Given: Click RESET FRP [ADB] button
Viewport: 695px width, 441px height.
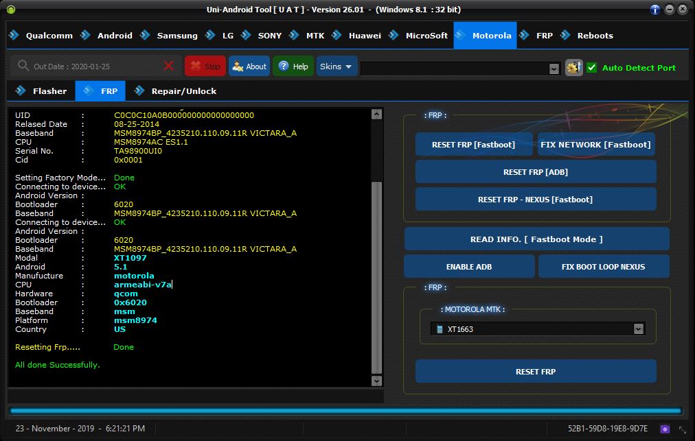Looking at the screenshot, I should pos(535,172).
